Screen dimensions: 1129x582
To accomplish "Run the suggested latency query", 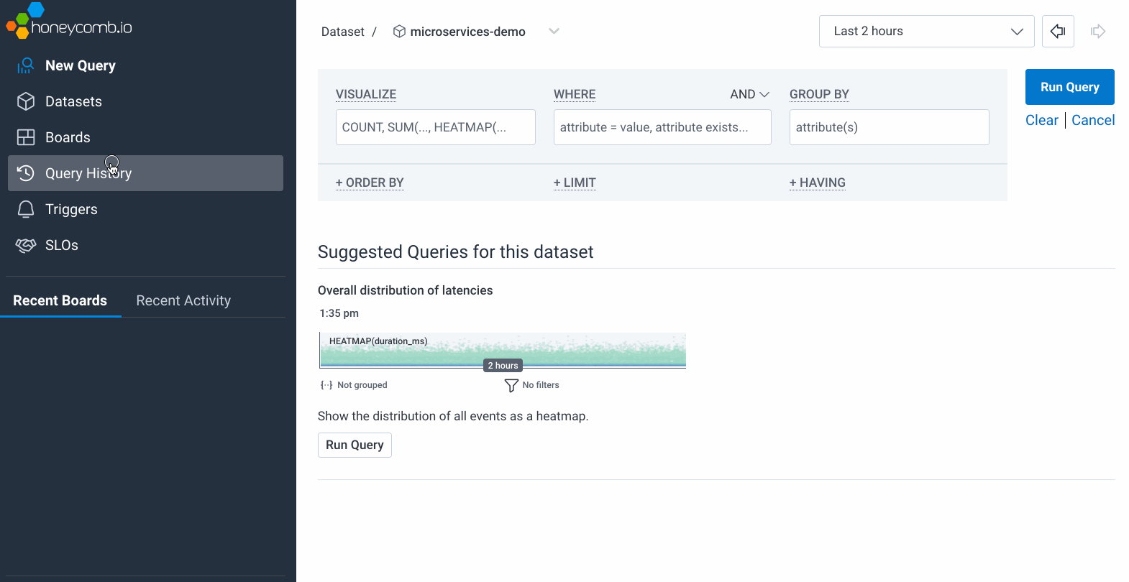I will pos(355,445).
